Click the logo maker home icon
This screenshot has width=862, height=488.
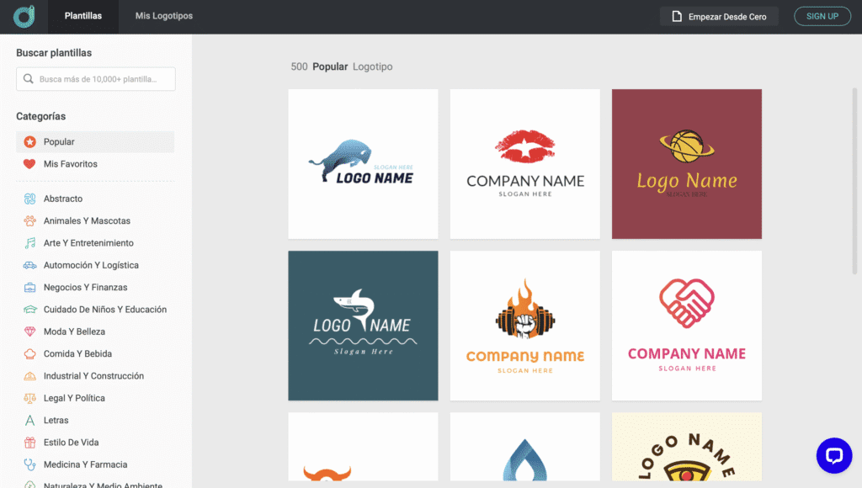point(24,16)
